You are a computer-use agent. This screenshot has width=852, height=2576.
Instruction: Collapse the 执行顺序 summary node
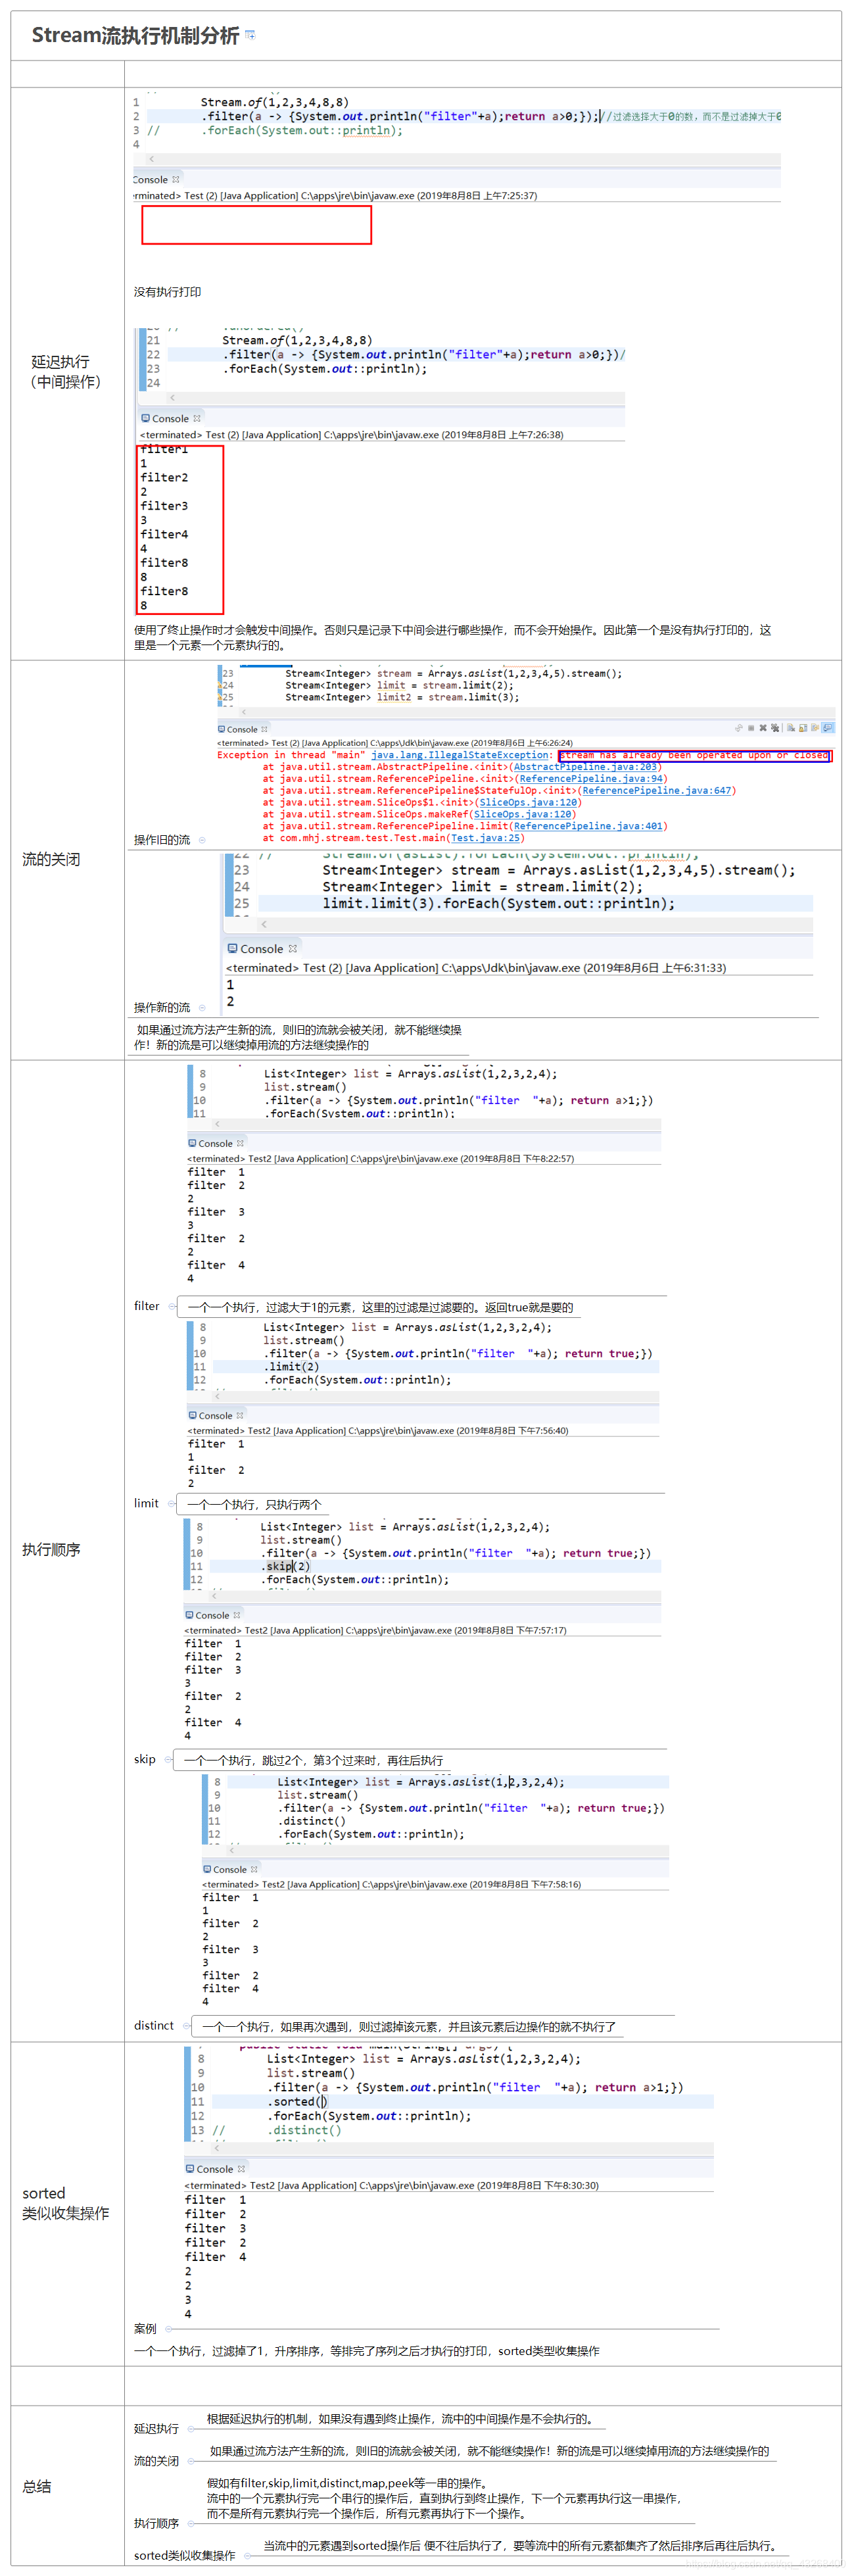click(x=190, y=2523)
